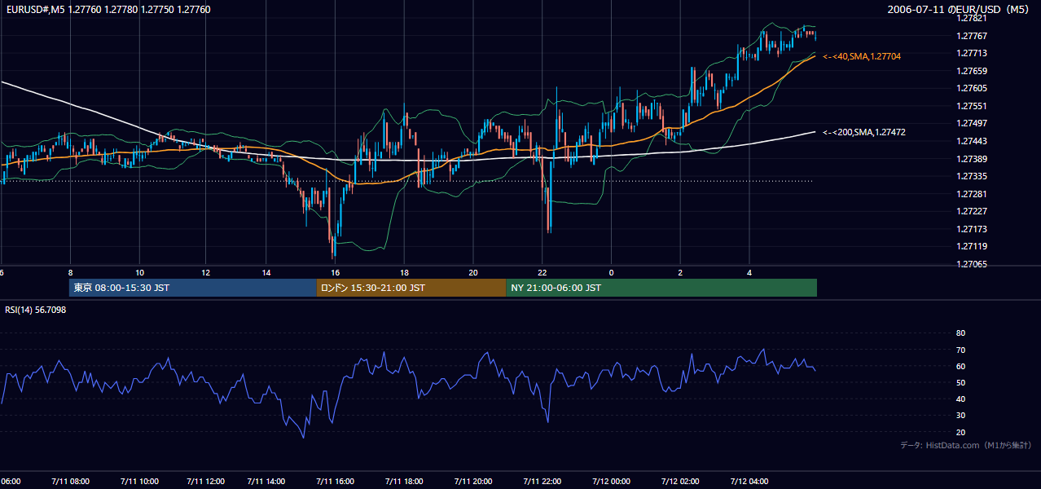Screen dimensions: 1041x489
Task: Click the orange '40,SMA,1.27704' indicator label
Action: point(862,56)
